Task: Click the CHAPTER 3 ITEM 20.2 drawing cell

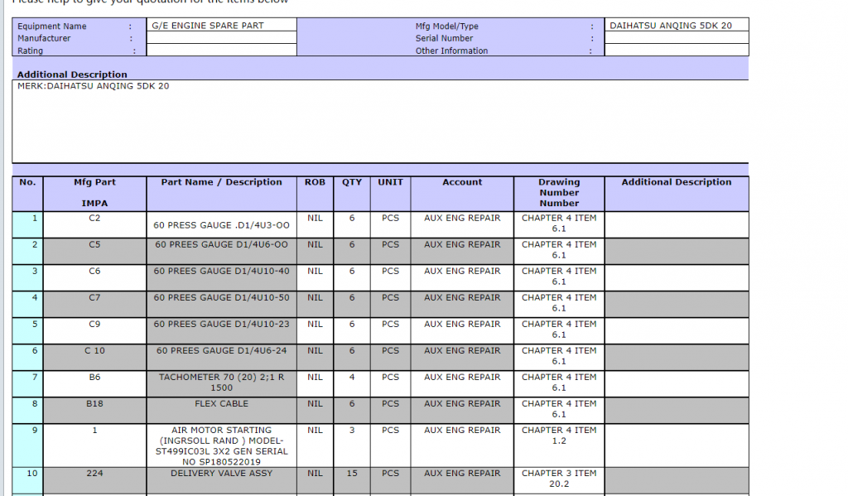Action: (559, 479)
